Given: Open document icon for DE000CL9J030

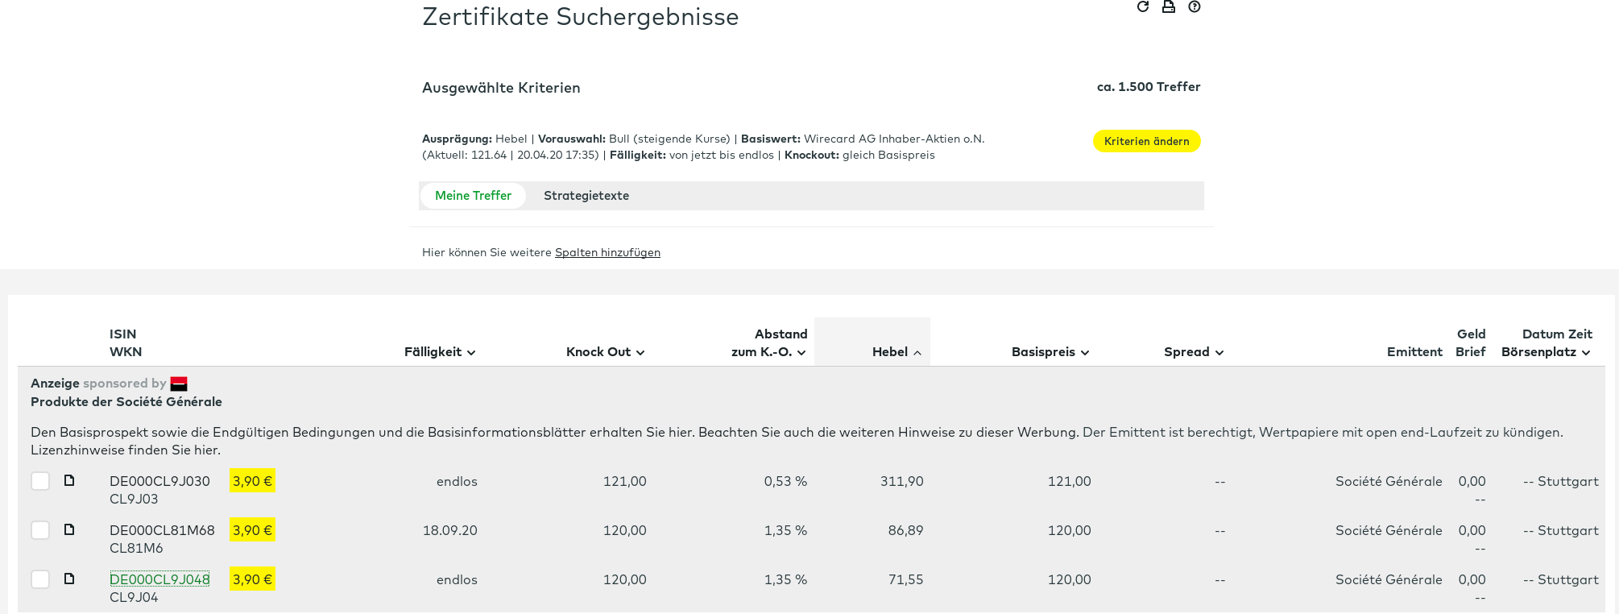Looking at the screenshot, I should [69, 480].
